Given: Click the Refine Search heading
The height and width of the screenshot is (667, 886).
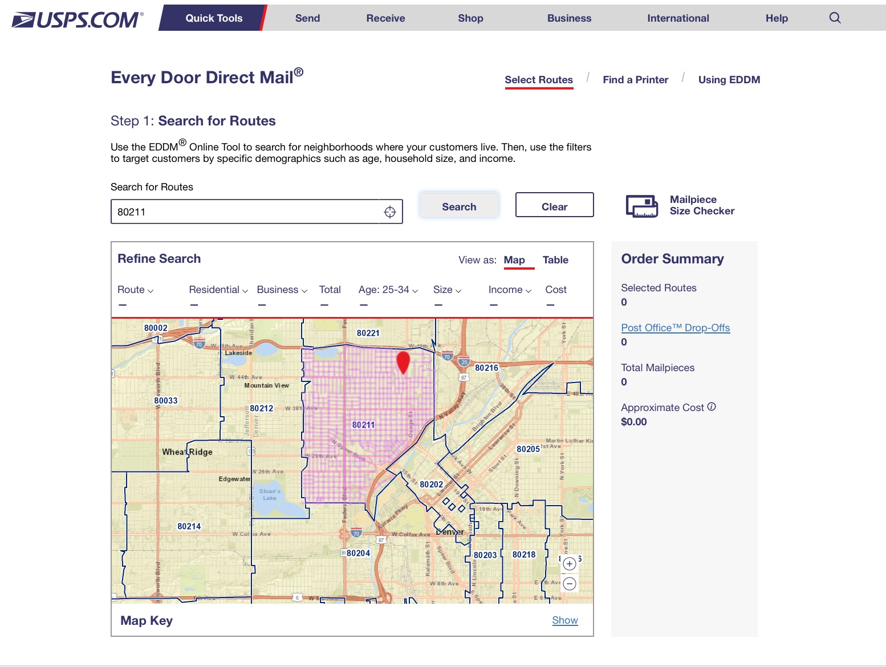Looking at the screenshot, I should [159, 259].
